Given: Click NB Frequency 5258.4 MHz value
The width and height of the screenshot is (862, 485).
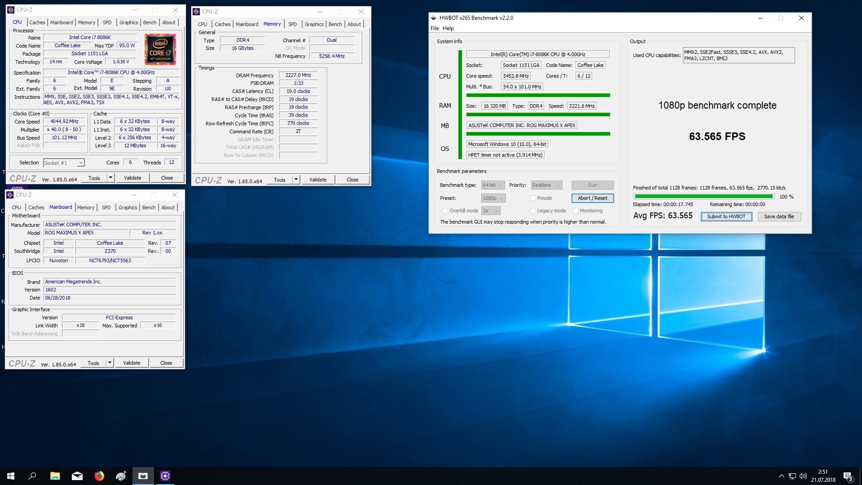Looking at the screenshot, I should click(x=332, y=56).
